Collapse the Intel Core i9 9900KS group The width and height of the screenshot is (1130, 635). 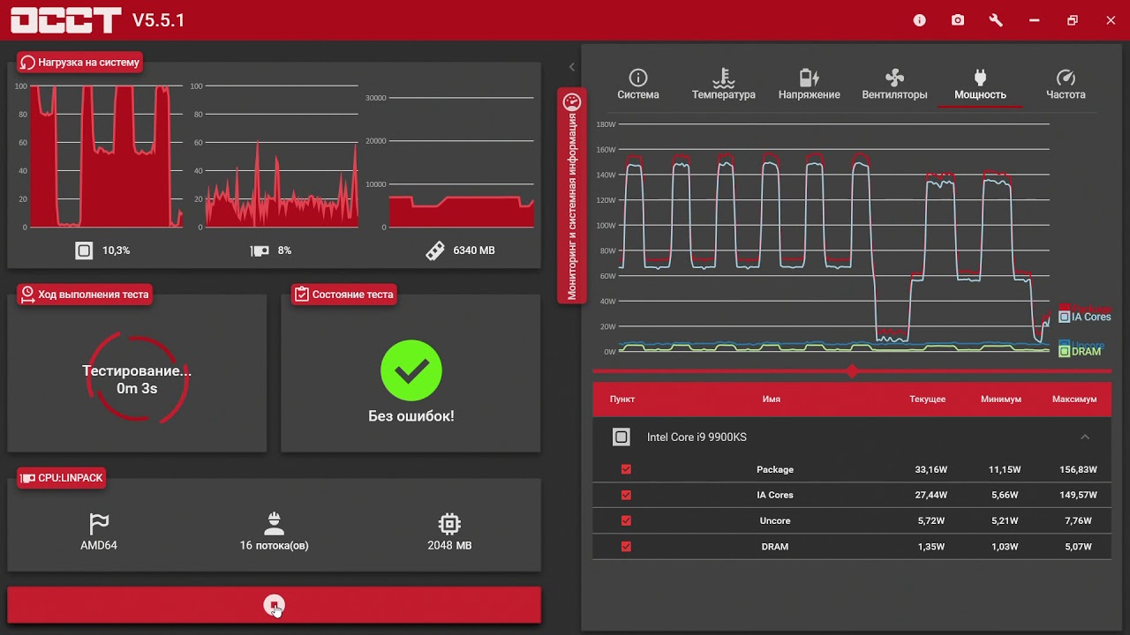(x=1085, y=437)
